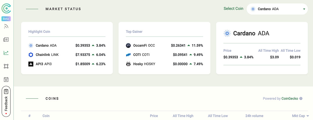Image resolution: width=313 pixels, height=120 pixels.
Task: Click API3 price $1.85009
Action: pos(83,64)
